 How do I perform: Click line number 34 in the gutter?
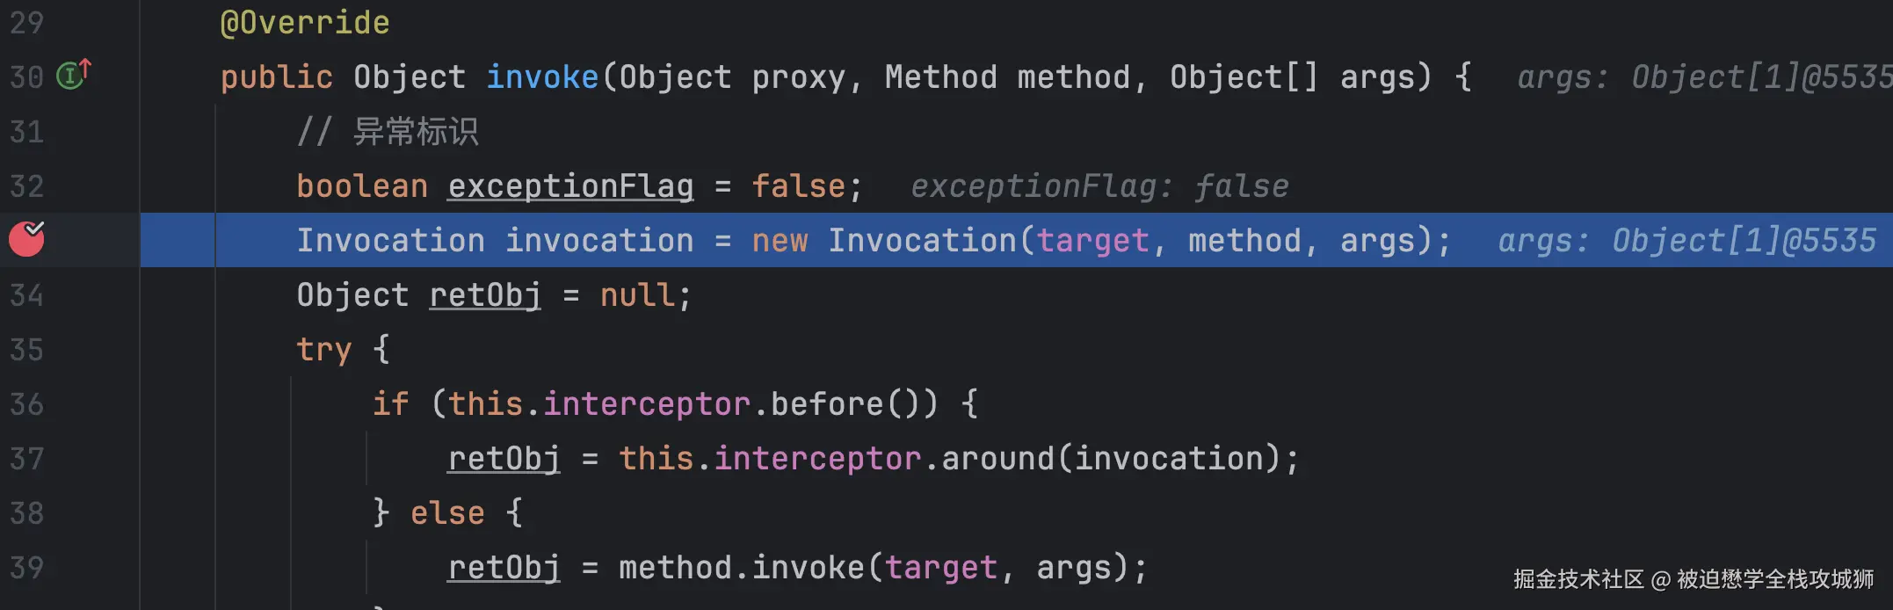[26, 294]
